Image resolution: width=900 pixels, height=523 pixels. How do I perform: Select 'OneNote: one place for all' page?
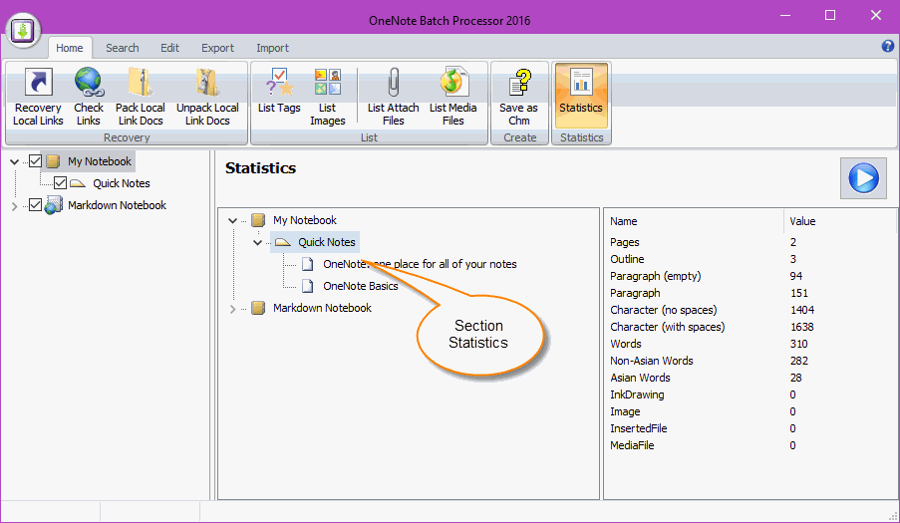point(420,264)
